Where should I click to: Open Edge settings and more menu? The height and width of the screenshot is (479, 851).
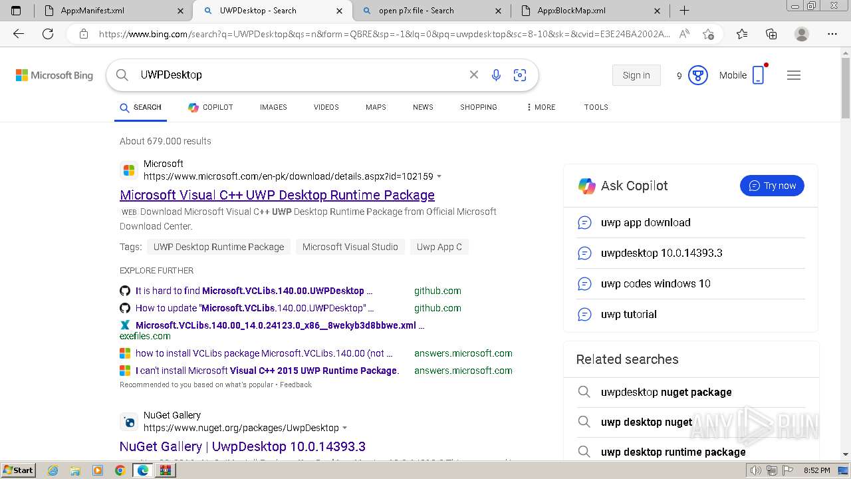pyautogui.click(x=832, y=34)
